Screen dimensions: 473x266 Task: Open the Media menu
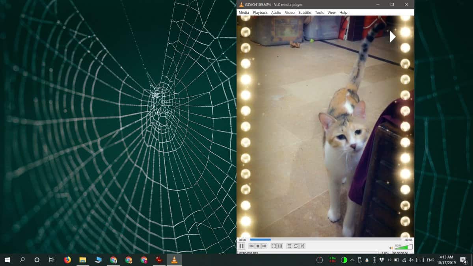click(244, 12)
